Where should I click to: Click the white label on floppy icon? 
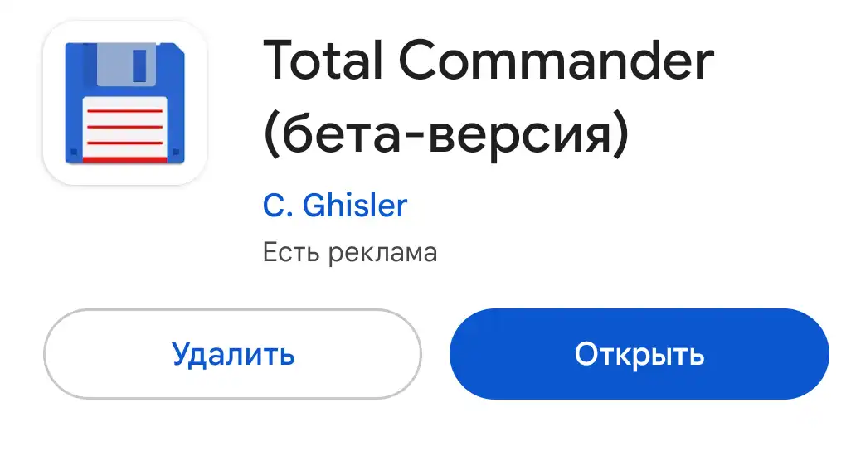tap(124, 128)
